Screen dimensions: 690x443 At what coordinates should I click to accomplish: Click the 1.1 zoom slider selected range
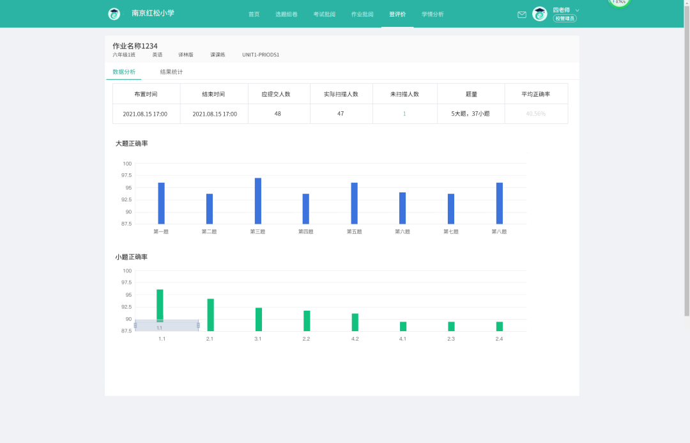point(167,325)
